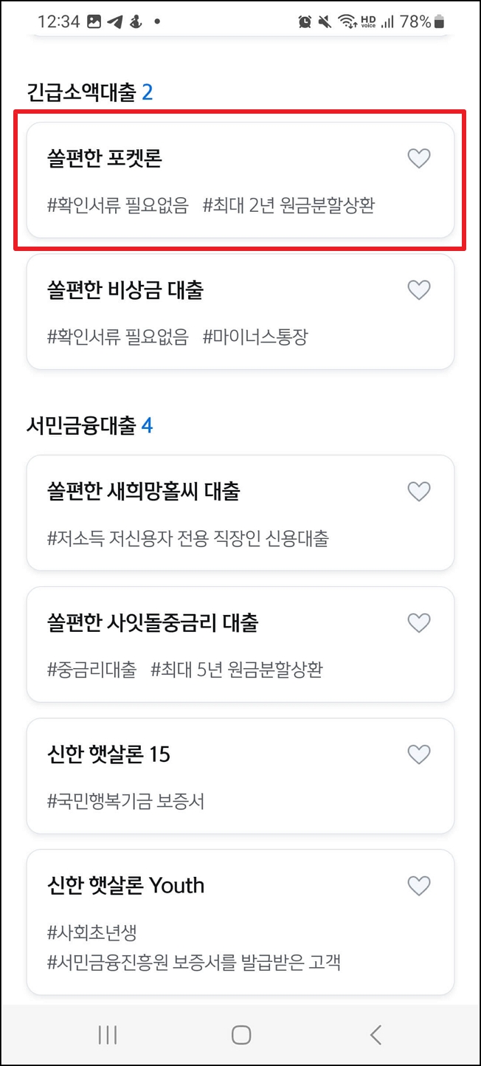481x1066 pixels.
Task: Open the 쏠편한 포켓론 loan card
Action: (x=221, y=181)
